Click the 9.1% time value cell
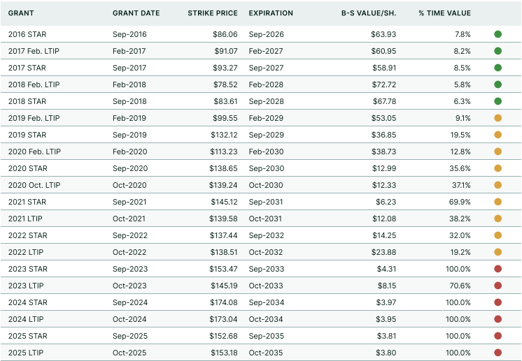The image size is (522, 361). pos(463,118)
